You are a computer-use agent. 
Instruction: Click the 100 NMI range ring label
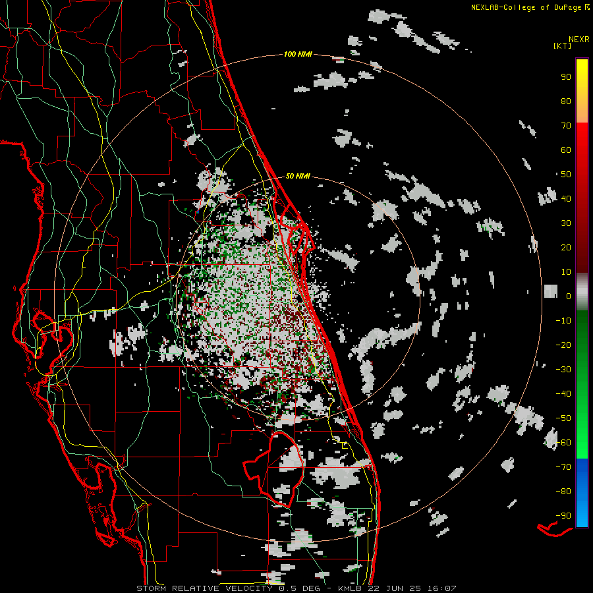298,55
